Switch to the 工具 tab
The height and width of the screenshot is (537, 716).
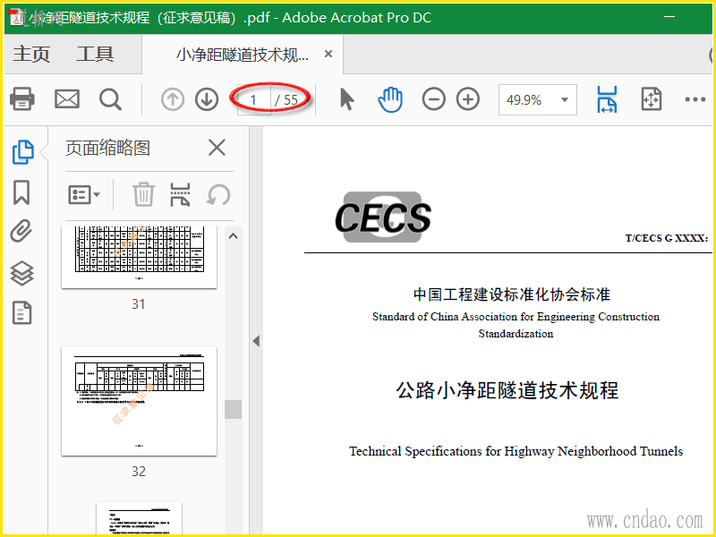point(95,54)
